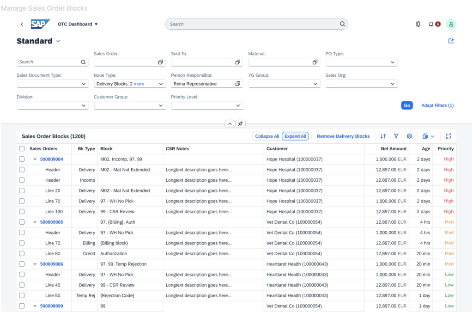Screen dimensions: 473x313
Task: Open sales order 500009086 link
Action: 52,264
